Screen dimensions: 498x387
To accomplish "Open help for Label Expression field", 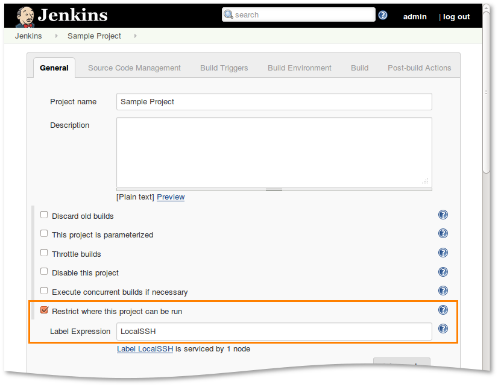I will point(443,329).
